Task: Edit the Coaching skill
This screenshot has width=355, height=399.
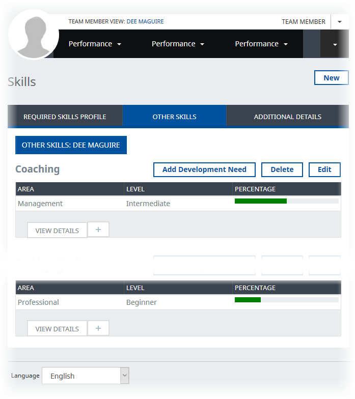Action: point(324,169)
